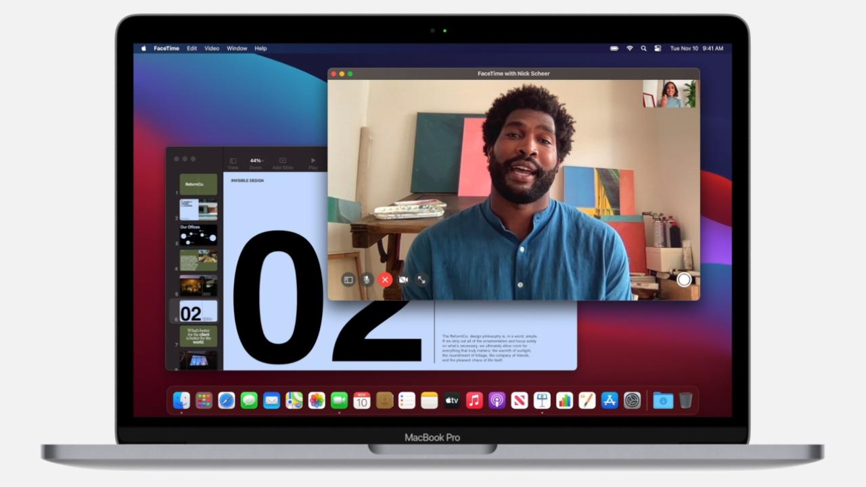Click the ReformCo. philosophy paragraph on slide
The height and width of the screenshot is (487, 866).
point(490,348)
